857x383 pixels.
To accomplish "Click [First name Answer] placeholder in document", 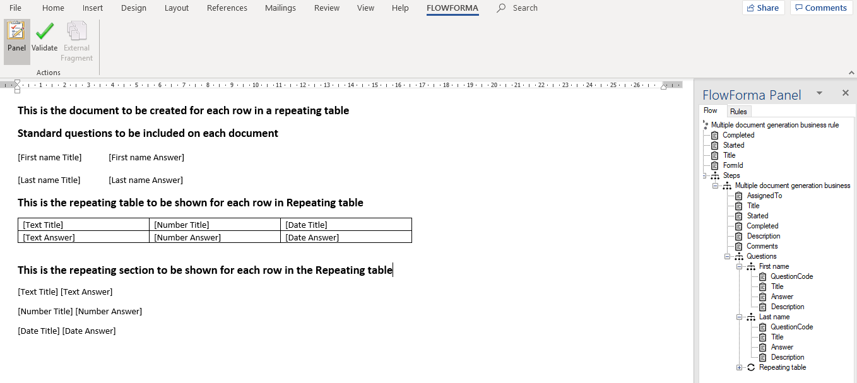I will click(146, 157).
